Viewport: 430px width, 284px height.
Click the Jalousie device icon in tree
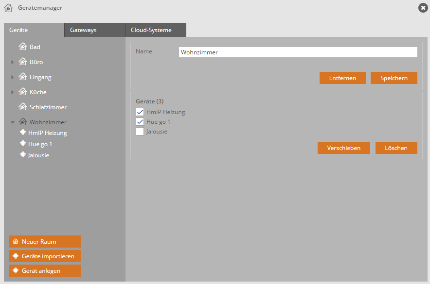22,155
